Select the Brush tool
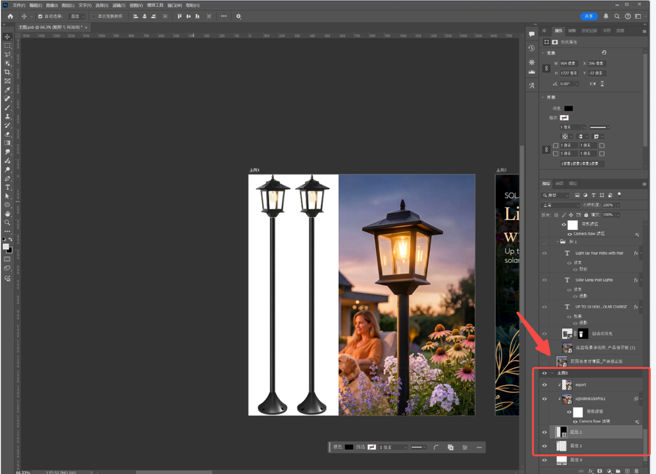 coord(7,107)
